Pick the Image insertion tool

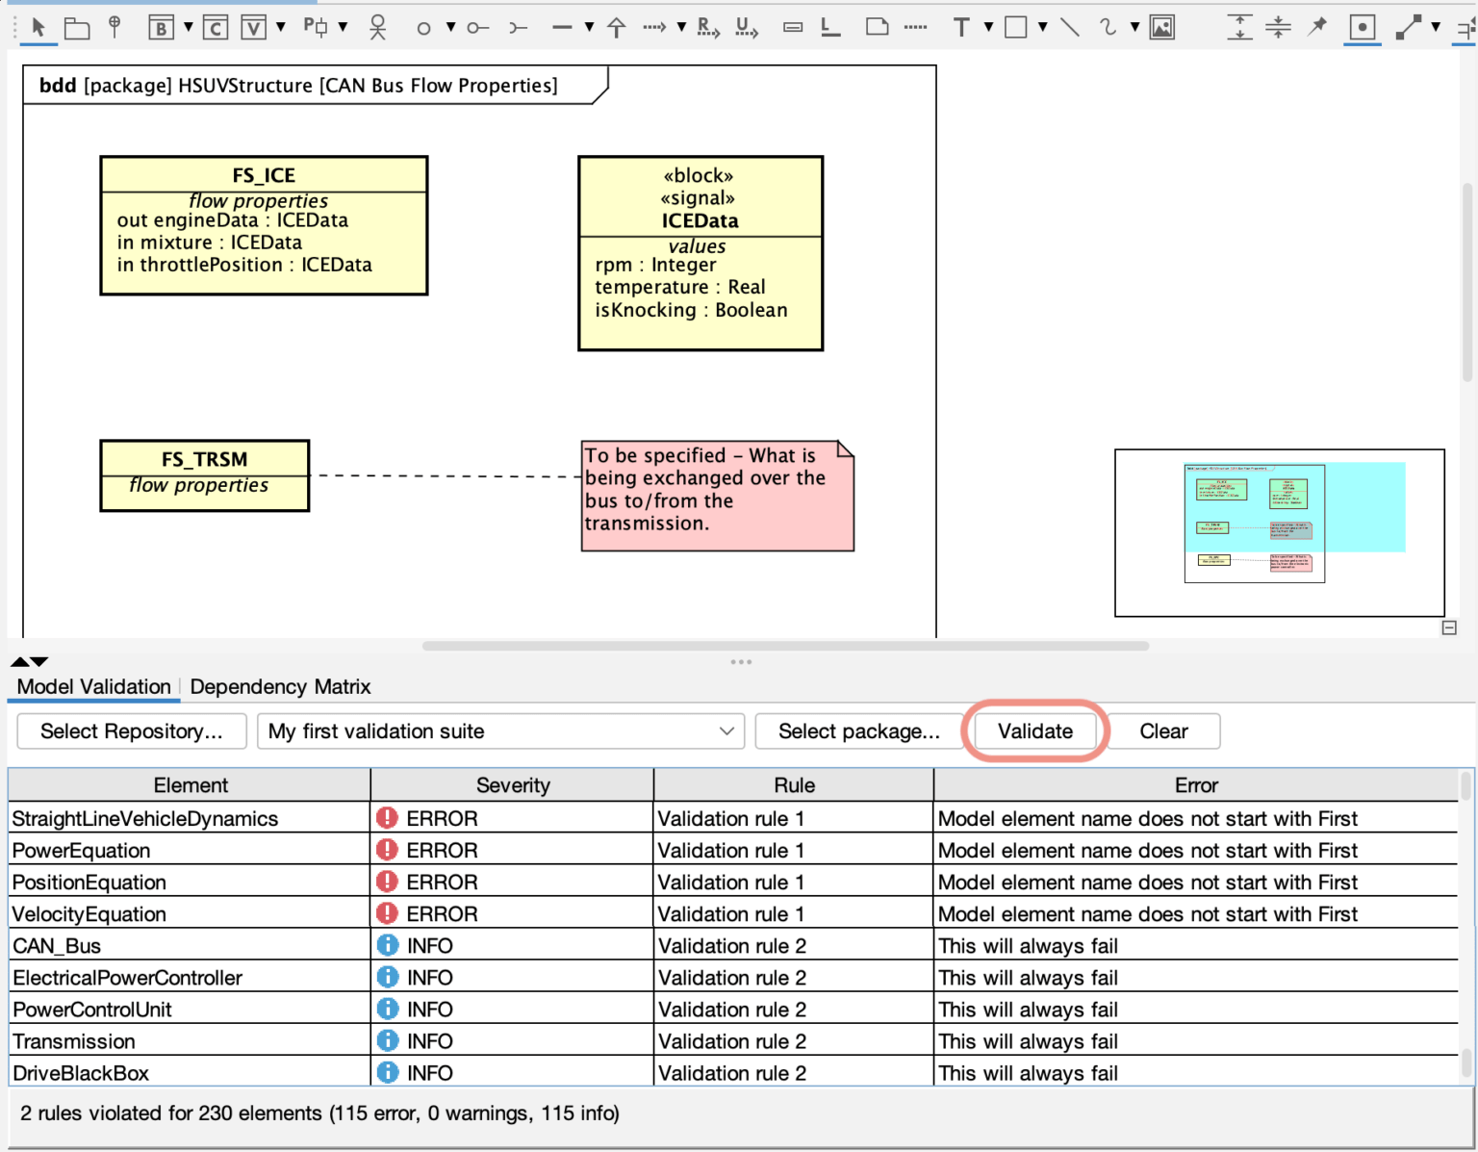(1163, 27)
